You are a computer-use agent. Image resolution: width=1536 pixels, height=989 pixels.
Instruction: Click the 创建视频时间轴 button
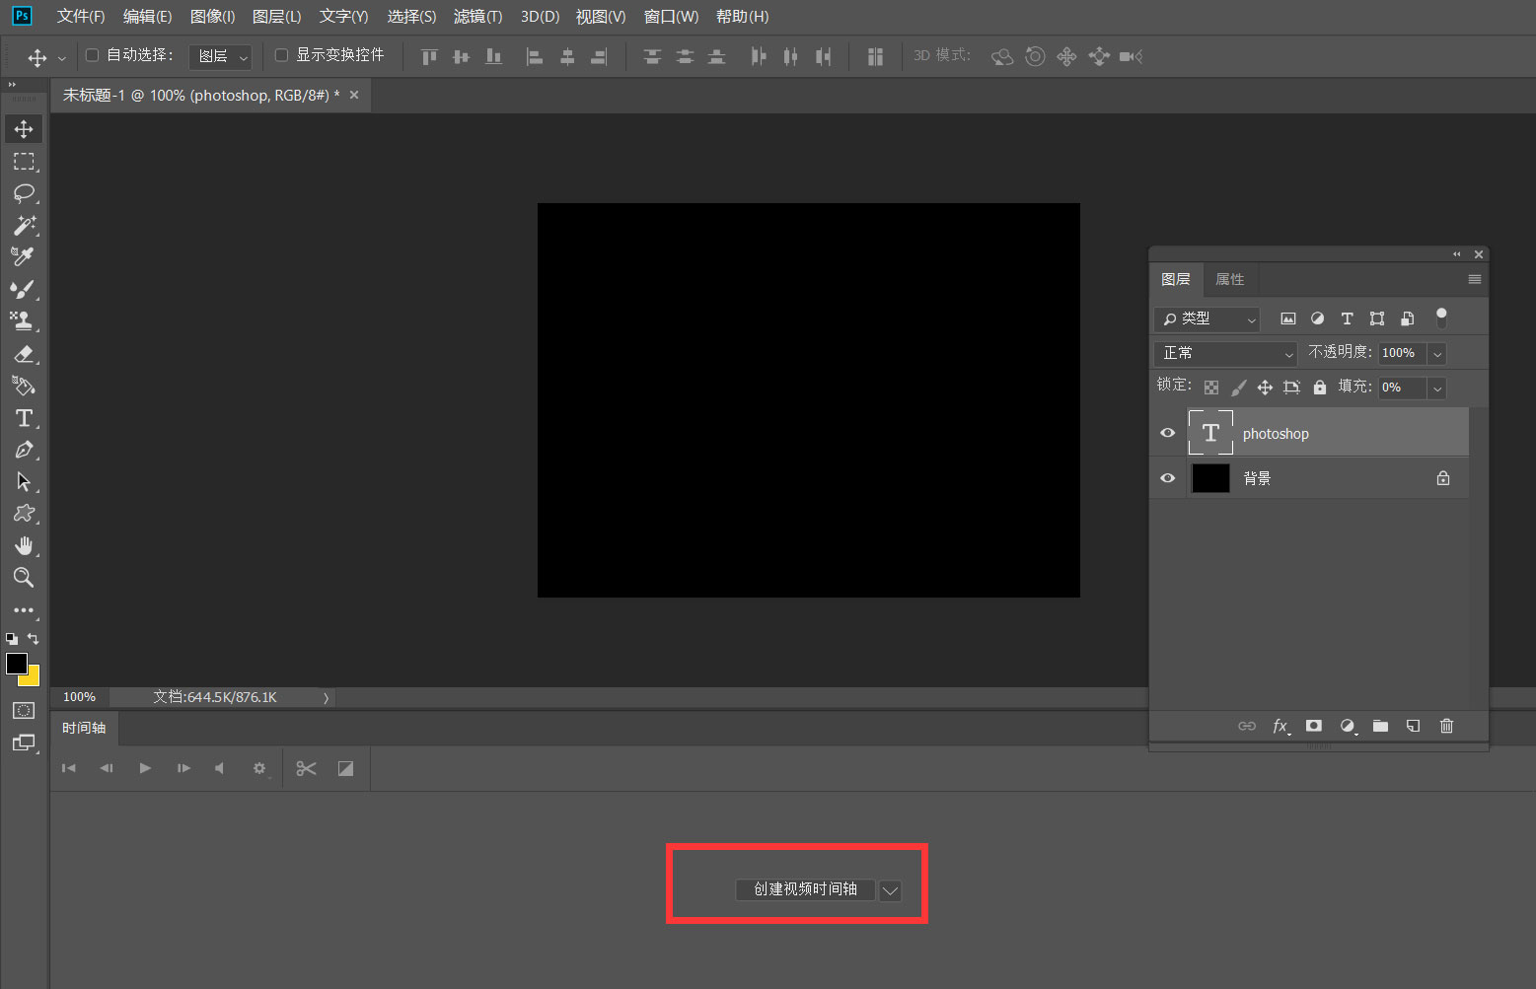pos(805,889)
